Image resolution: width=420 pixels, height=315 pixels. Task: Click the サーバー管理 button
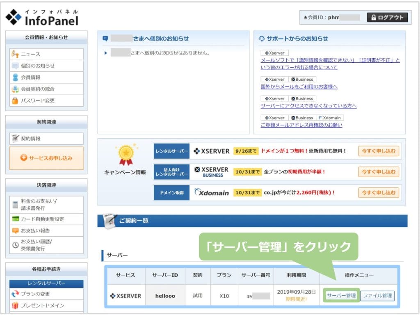[x=341, y=295]
